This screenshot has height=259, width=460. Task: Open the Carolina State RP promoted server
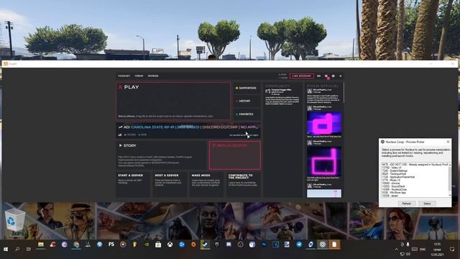[x=188, y=130]
